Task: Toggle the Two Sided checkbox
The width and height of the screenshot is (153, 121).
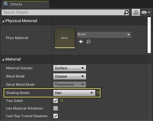Action: 56,101
